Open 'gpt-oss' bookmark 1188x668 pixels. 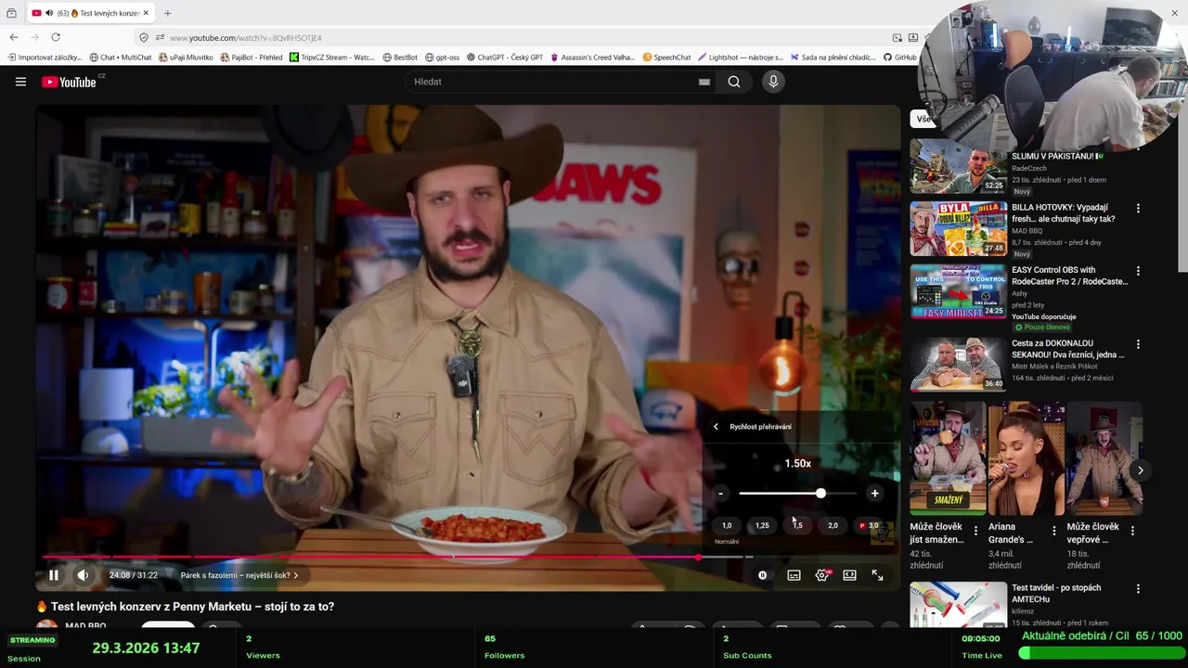(x=442, y=58)
